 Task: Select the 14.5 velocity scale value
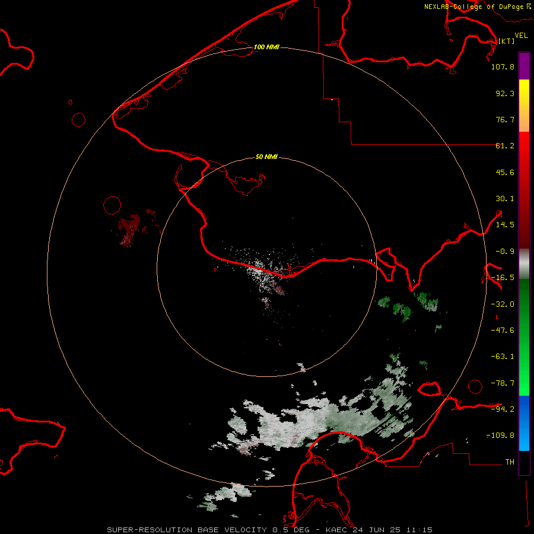click(x=505, y=225)
